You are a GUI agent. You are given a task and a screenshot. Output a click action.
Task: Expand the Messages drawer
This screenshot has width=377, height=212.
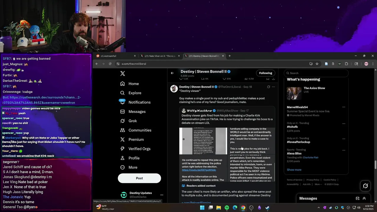[364, 198]
